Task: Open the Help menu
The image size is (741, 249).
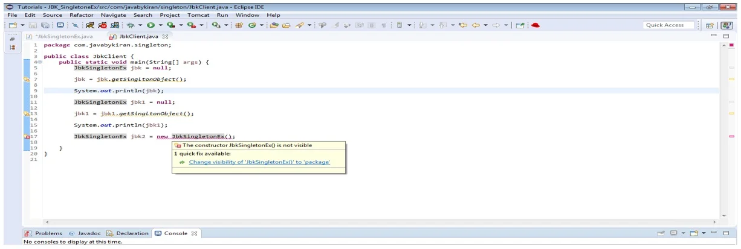Action: (x=273, y=15)
